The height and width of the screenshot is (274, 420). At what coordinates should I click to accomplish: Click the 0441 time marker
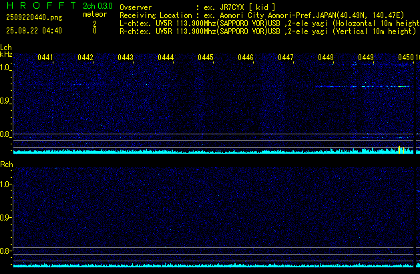[x=45, y=58]
